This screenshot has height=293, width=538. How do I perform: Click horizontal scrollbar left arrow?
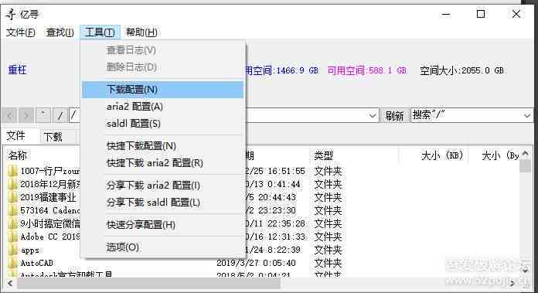9,284
